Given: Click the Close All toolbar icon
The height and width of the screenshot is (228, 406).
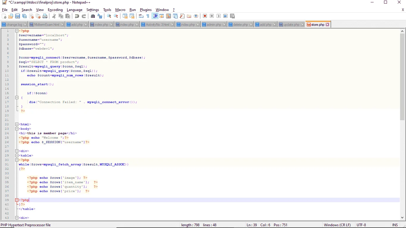Looking at the screenshot, I should tap(38, 16).
